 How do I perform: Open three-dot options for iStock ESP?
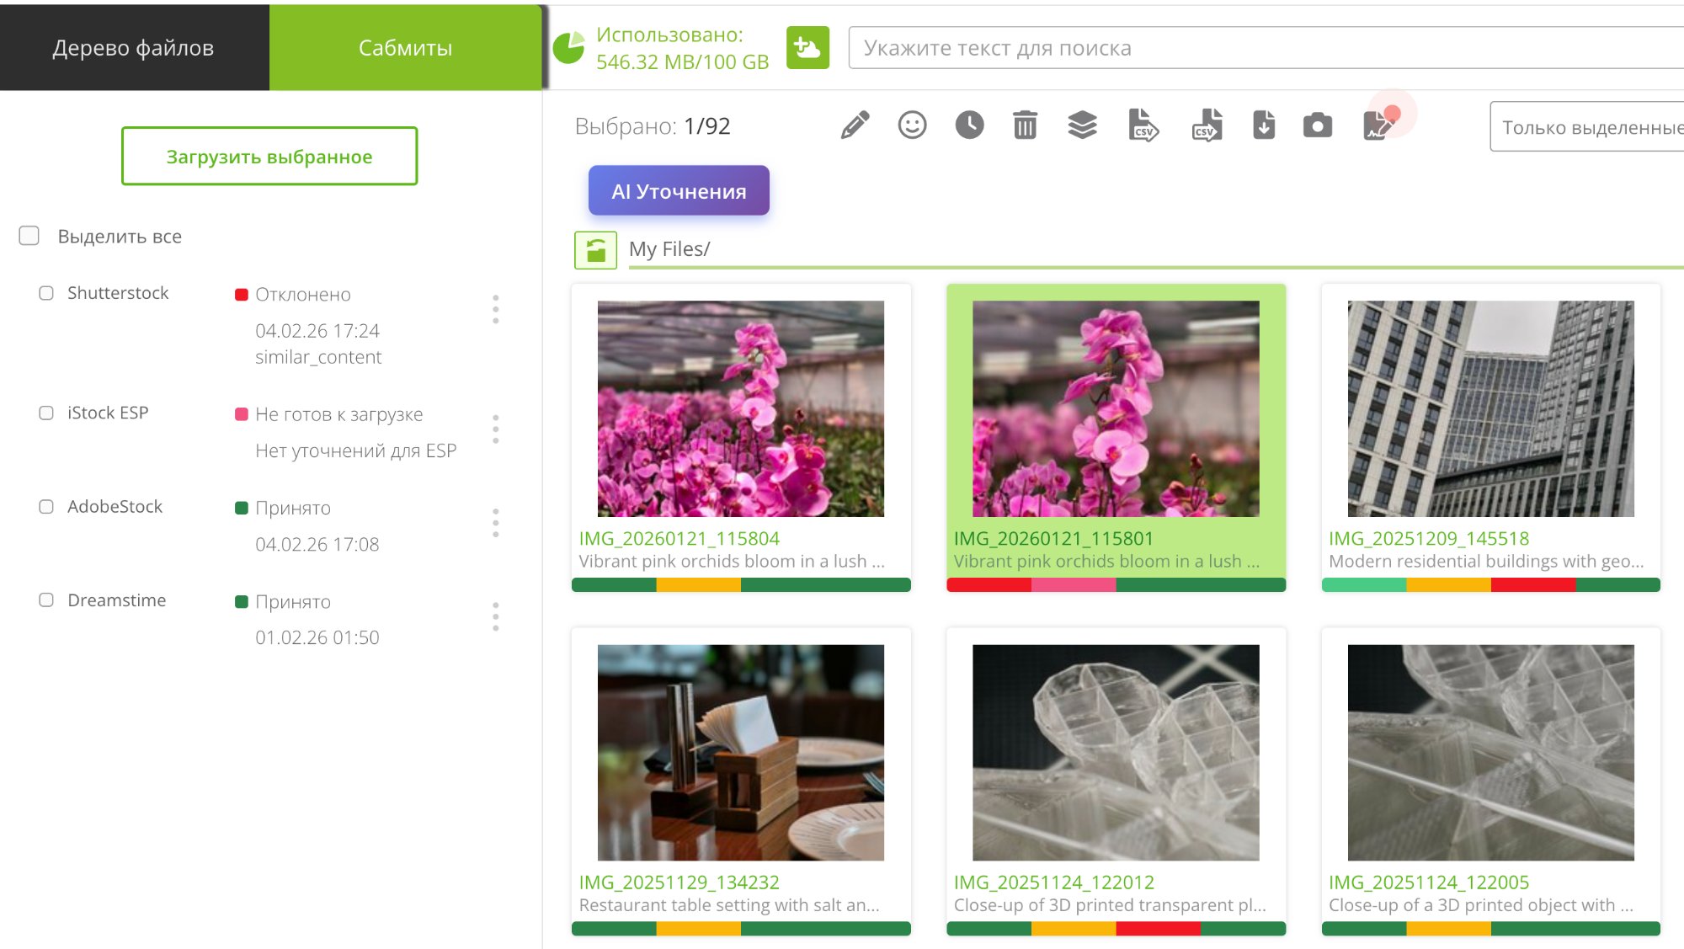495,429
